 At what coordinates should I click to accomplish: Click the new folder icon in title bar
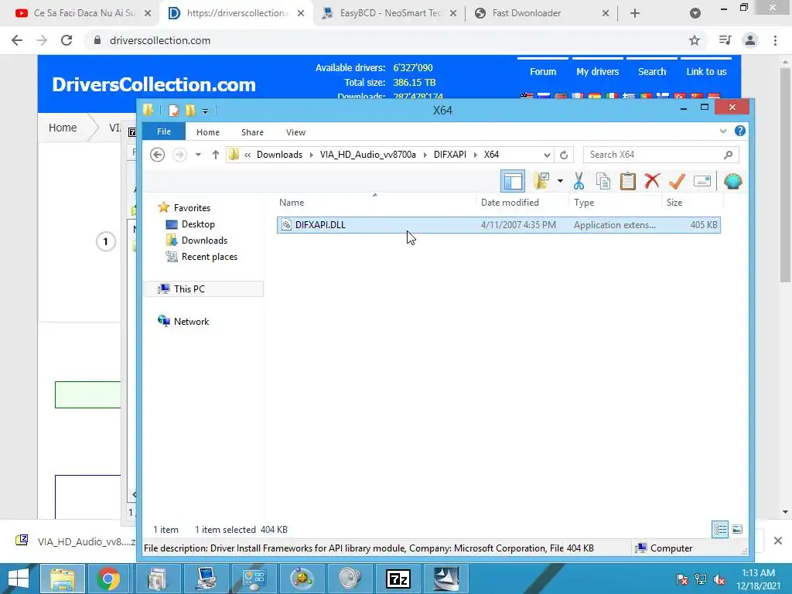click(x=190, y=110)
